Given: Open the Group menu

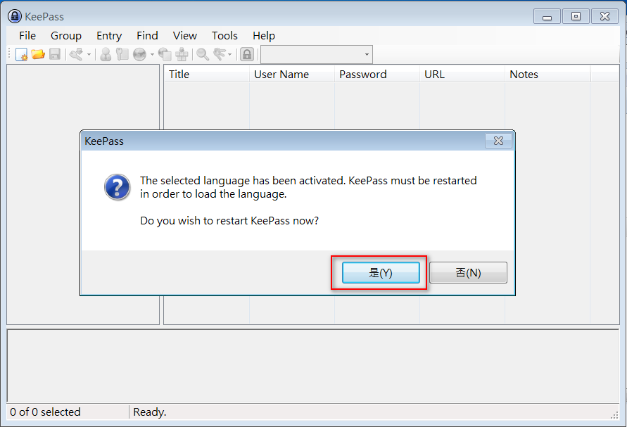Looking at the screenshot, I should click(x=66, y=36).
